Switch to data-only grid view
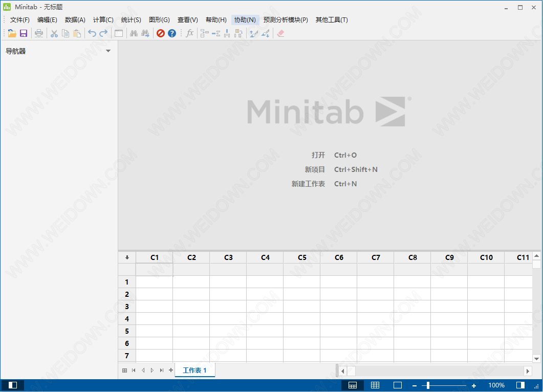The image size is (543, 392). coord(375,385)
